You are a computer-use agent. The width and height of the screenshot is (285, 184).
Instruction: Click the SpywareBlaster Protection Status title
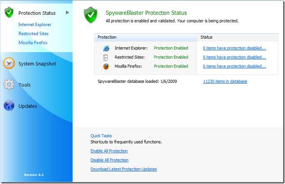click(146, 13)
